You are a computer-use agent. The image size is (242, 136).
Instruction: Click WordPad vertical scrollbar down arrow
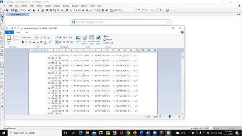[183, 113]
